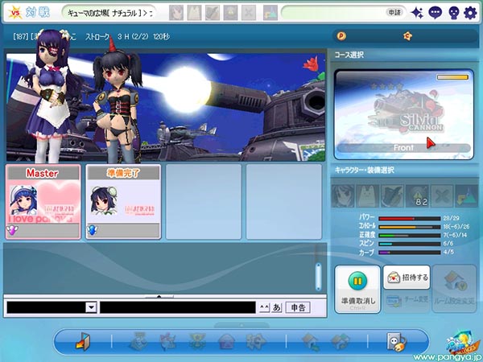Click the purple house icon in bottom bar

coord(226,341)
